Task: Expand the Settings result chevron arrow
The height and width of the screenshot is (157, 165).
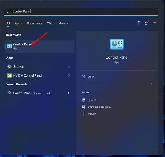Action: 69,67
